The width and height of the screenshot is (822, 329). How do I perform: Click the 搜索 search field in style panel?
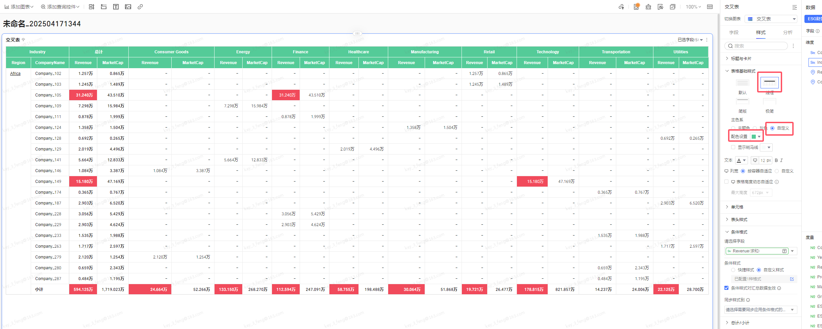click(x=756, y=46)
